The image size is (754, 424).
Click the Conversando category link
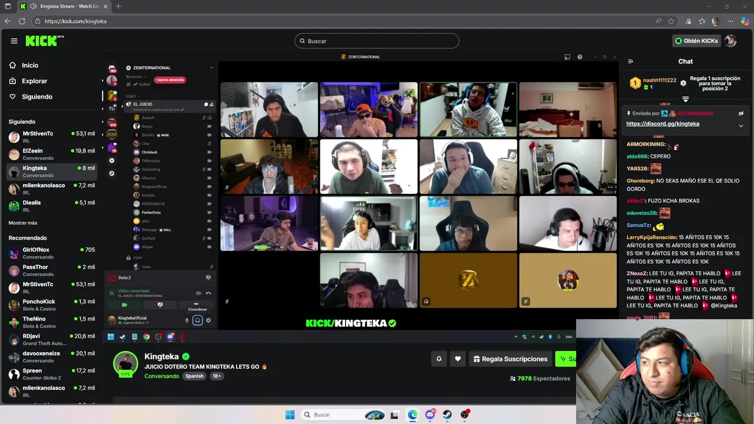[161, 376]
